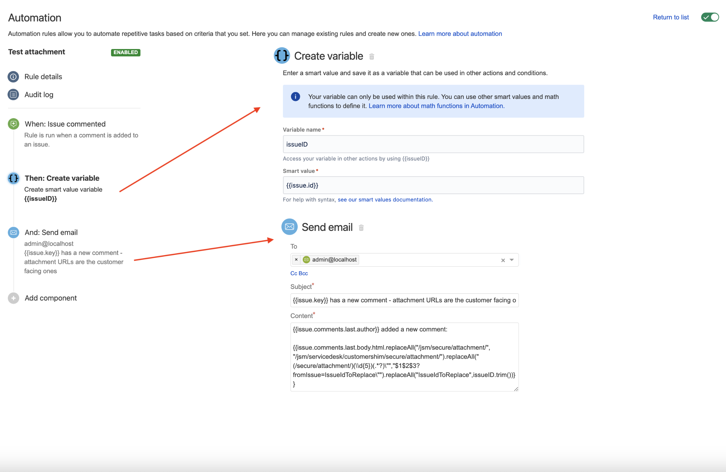
Task: Click the Add component plus icon
Action: (13, 298)
